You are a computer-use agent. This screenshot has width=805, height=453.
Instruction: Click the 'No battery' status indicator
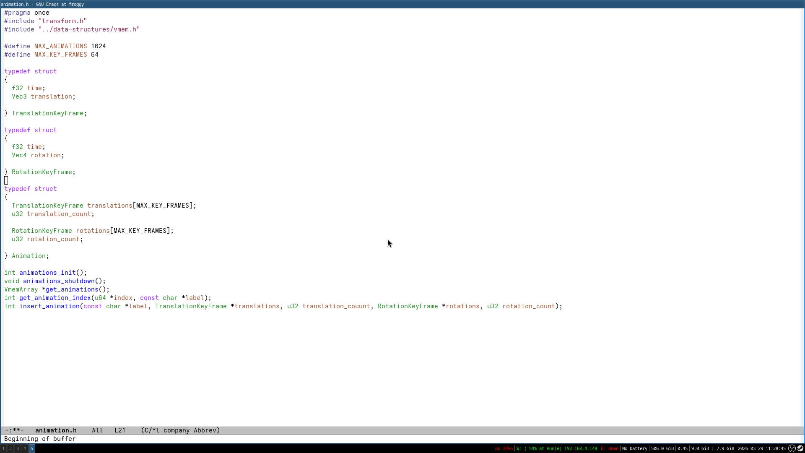pos(634,449)
